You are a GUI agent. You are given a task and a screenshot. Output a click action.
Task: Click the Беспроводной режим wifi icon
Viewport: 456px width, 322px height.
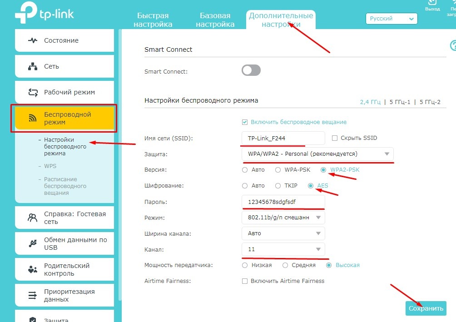click(33, 118)
